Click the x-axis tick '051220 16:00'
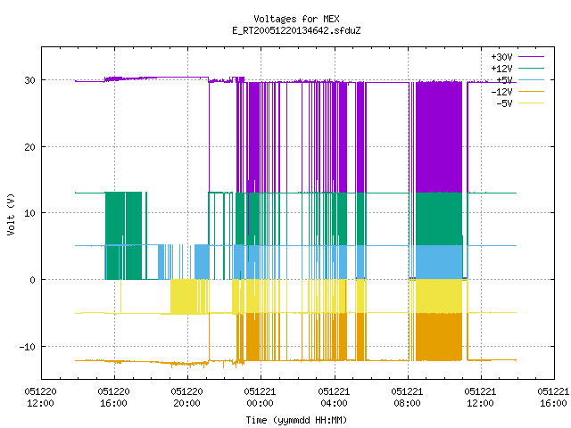The width and height of the screenshot is (571, 428). click(113, 398)
